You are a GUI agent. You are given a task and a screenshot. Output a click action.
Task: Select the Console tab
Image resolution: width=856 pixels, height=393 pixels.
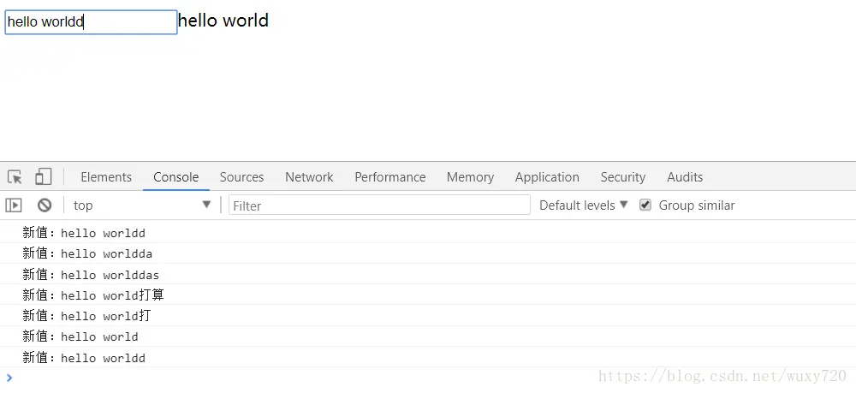point(175,177)
